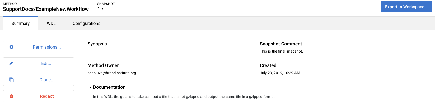
Task: Click the red trash icon beside Redact
Action: pos(11,96)
